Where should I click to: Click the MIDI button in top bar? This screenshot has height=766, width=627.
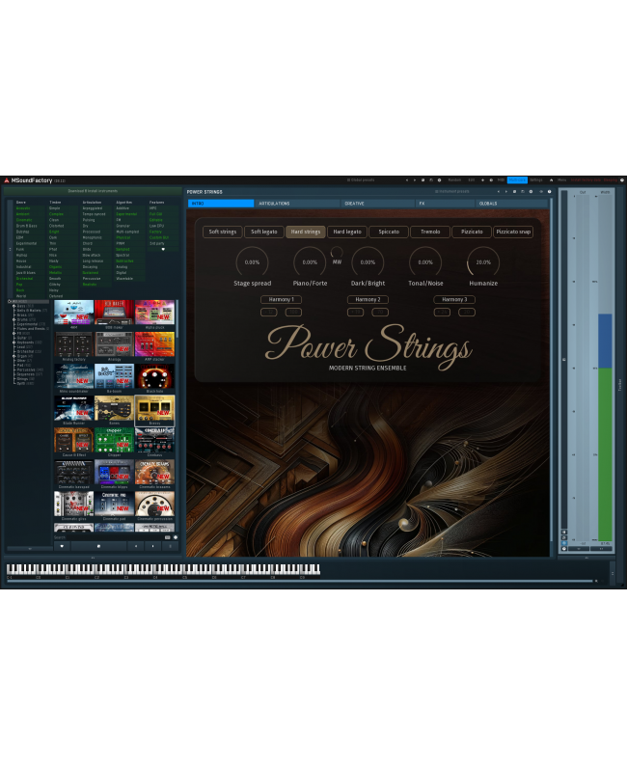[x=501, y=179]
